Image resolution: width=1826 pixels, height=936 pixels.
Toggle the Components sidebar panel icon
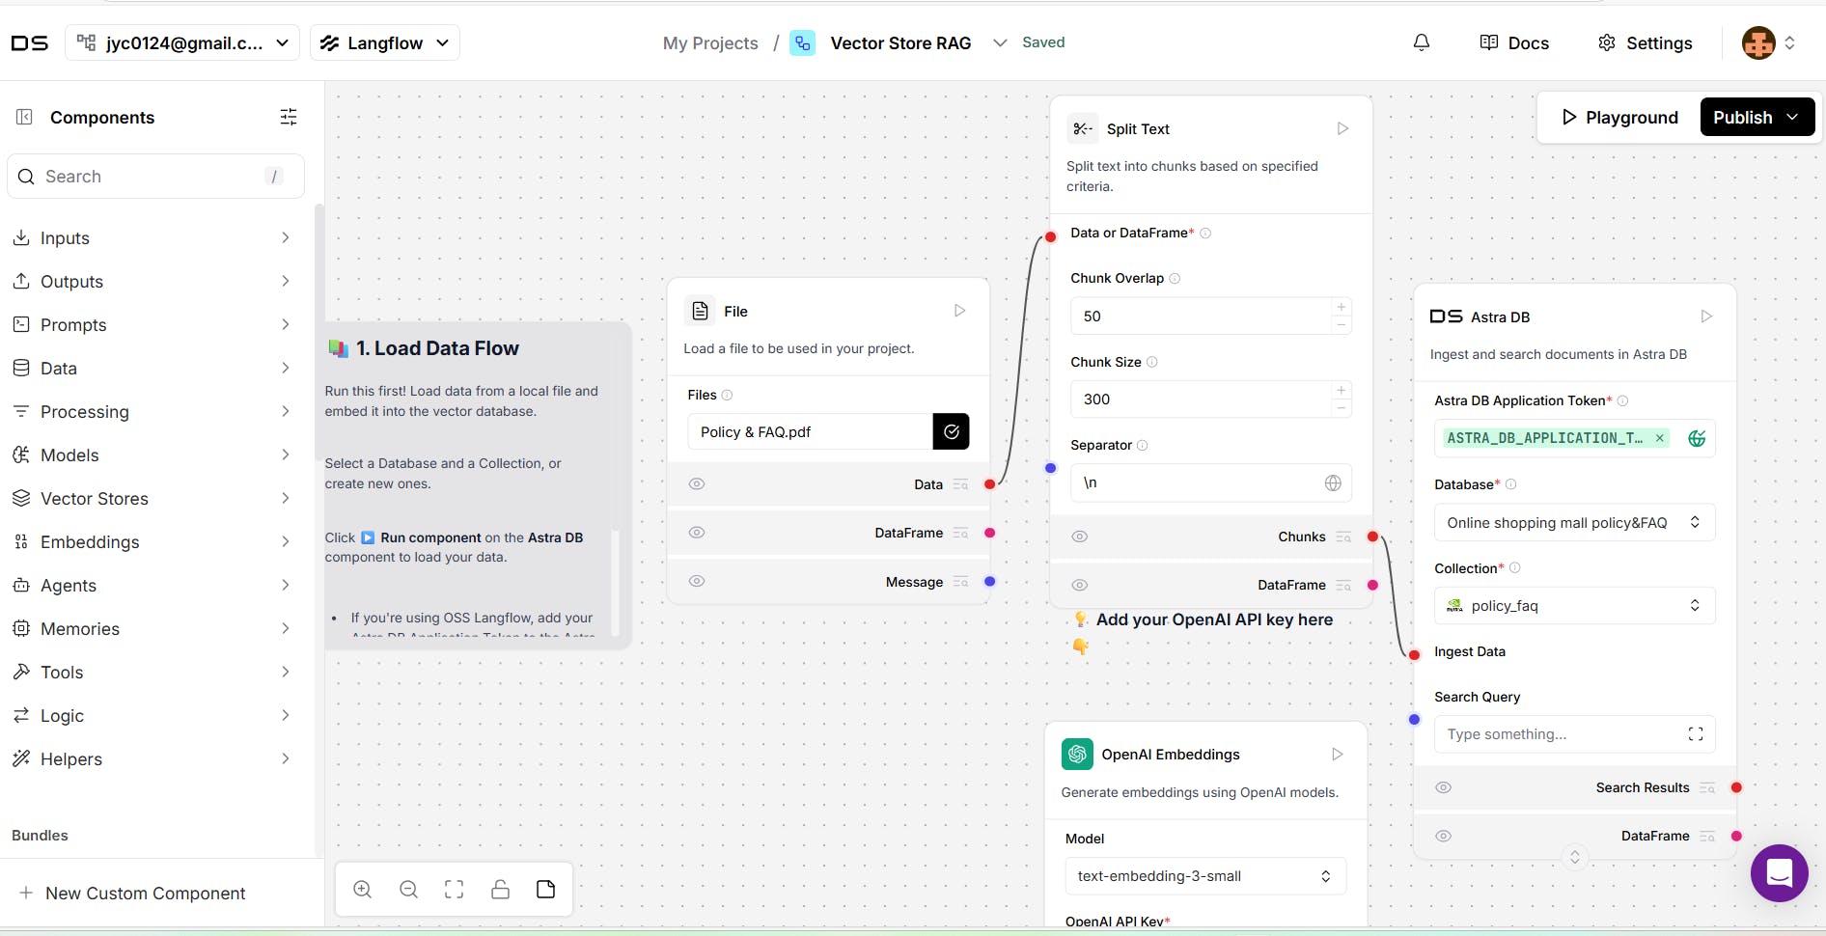tap(24, 117)
